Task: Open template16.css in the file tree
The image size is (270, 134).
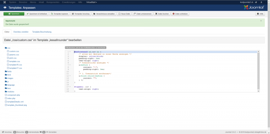Action: coord(15,65)
